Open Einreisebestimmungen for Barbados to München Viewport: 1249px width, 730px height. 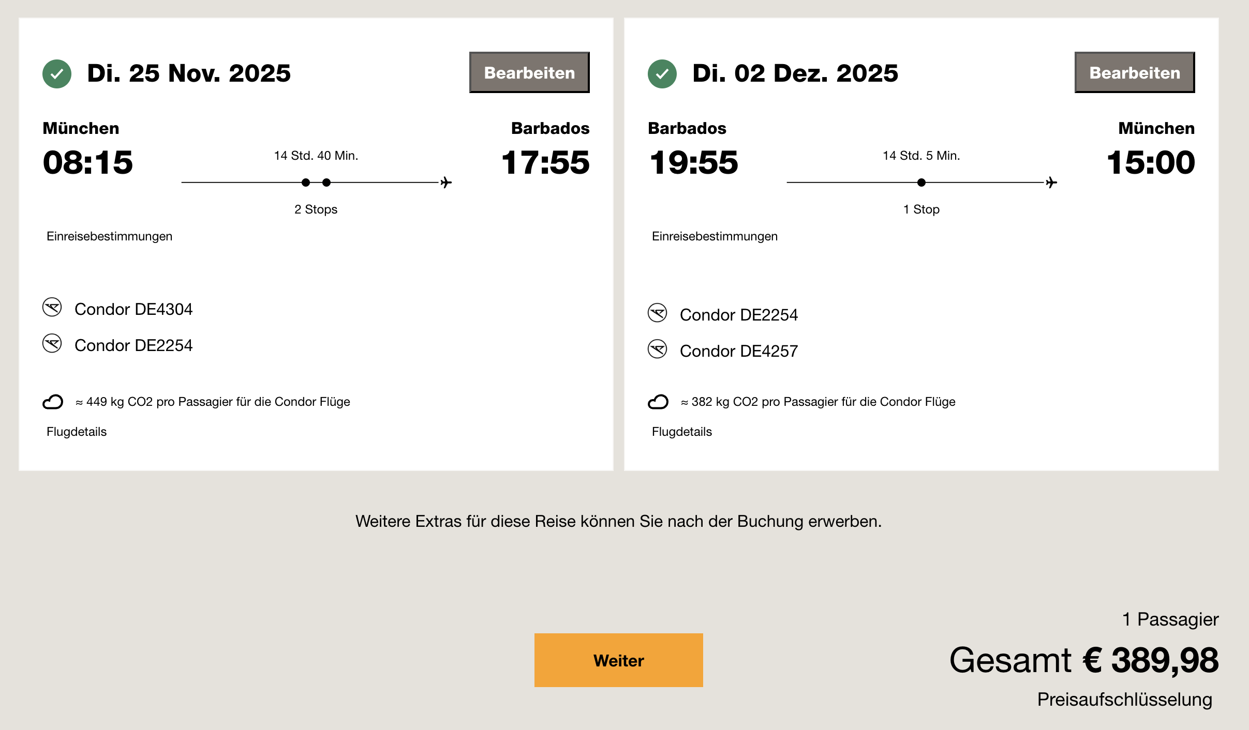(x=715, y=236)
